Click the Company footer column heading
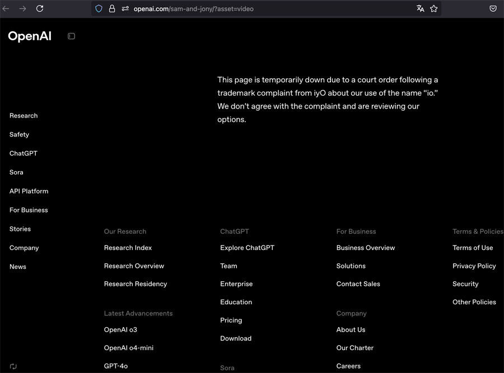The height and width of the screenshot is (373, 504). (x=351, y=314)
